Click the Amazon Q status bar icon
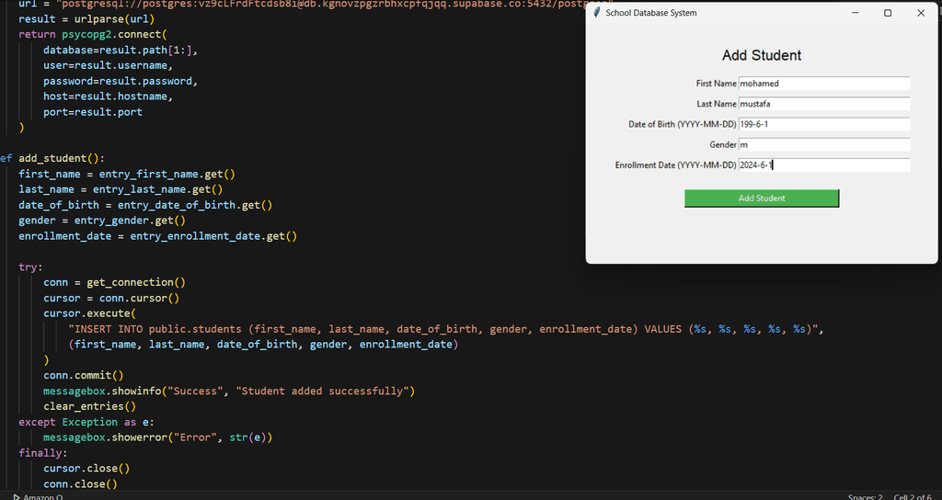The image size is (942, 500). [17, 497]
